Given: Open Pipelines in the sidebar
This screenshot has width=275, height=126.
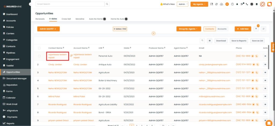Looking at the screenshot, I should pos(11,53).
